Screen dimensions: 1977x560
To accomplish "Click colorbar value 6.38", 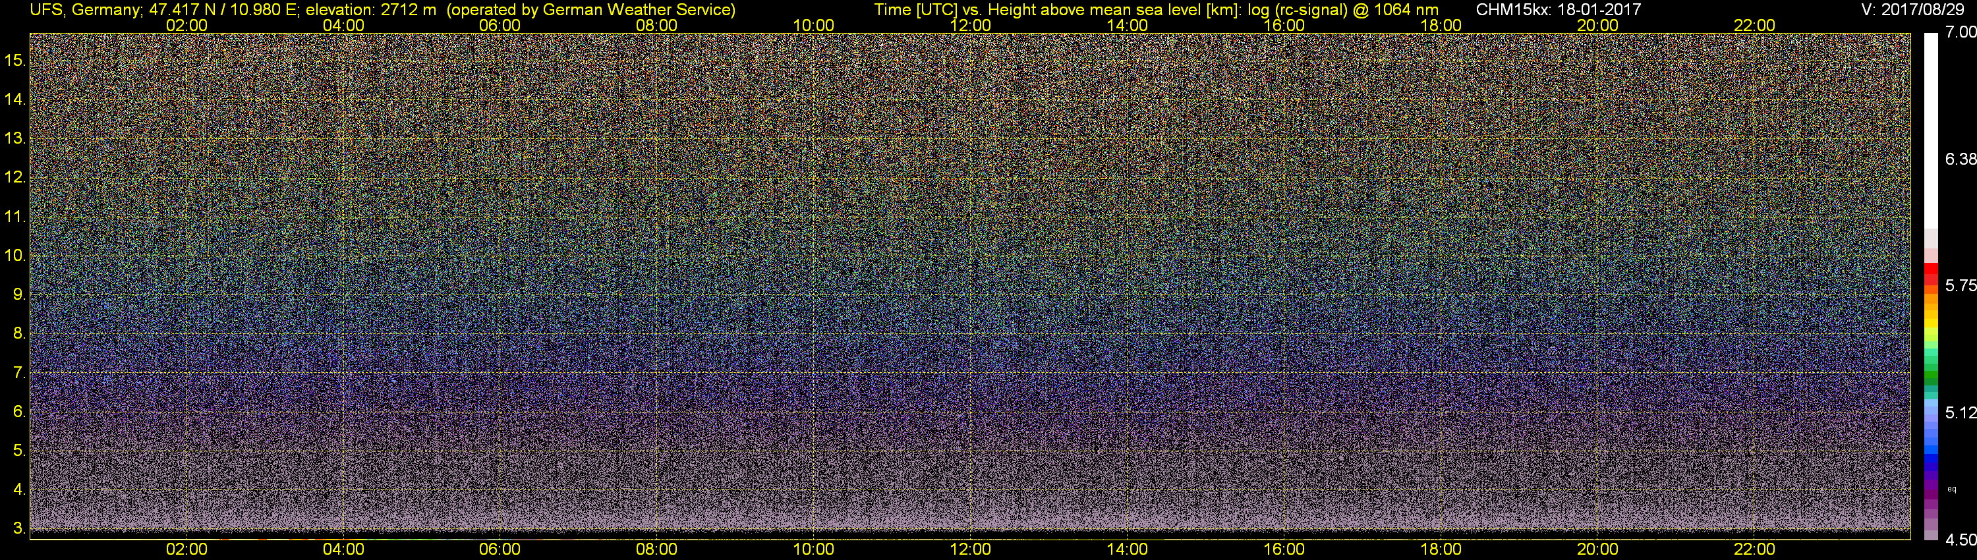I will point(1961,159).
